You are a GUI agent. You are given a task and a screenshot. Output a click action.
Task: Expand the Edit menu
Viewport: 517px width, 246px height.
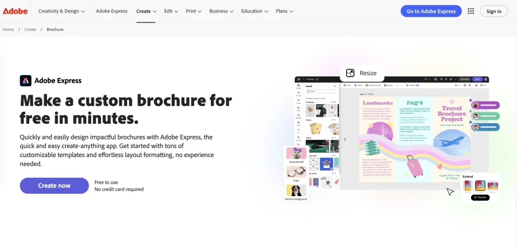pyautogui.click(x=171, y=11)
